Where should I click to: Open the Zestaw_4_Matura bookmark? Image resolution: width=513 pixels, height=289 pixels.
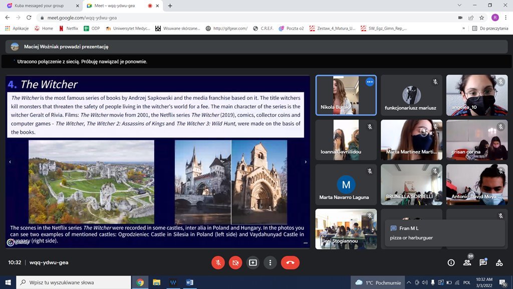click(x=333, y=29)
